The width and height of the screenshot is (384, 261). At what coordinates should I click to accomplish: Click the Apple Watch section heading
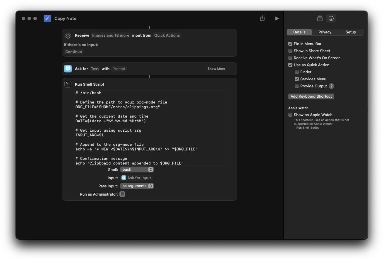click(x=298, y=108)
